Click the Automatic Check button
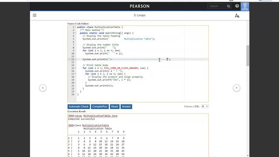The height and width of the screenshot is (157, 279). click(78, 106)
